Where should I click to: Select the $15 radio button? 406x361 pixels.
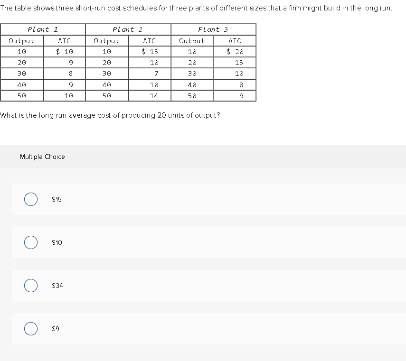tap(31, 199)
